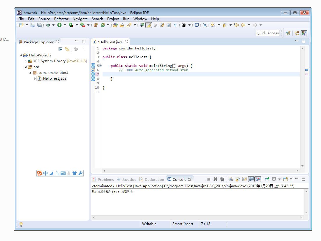Click the Open Perspective icon
Image resolution: width=321 pixels, height=241 pixels.
tap(288, 33)
